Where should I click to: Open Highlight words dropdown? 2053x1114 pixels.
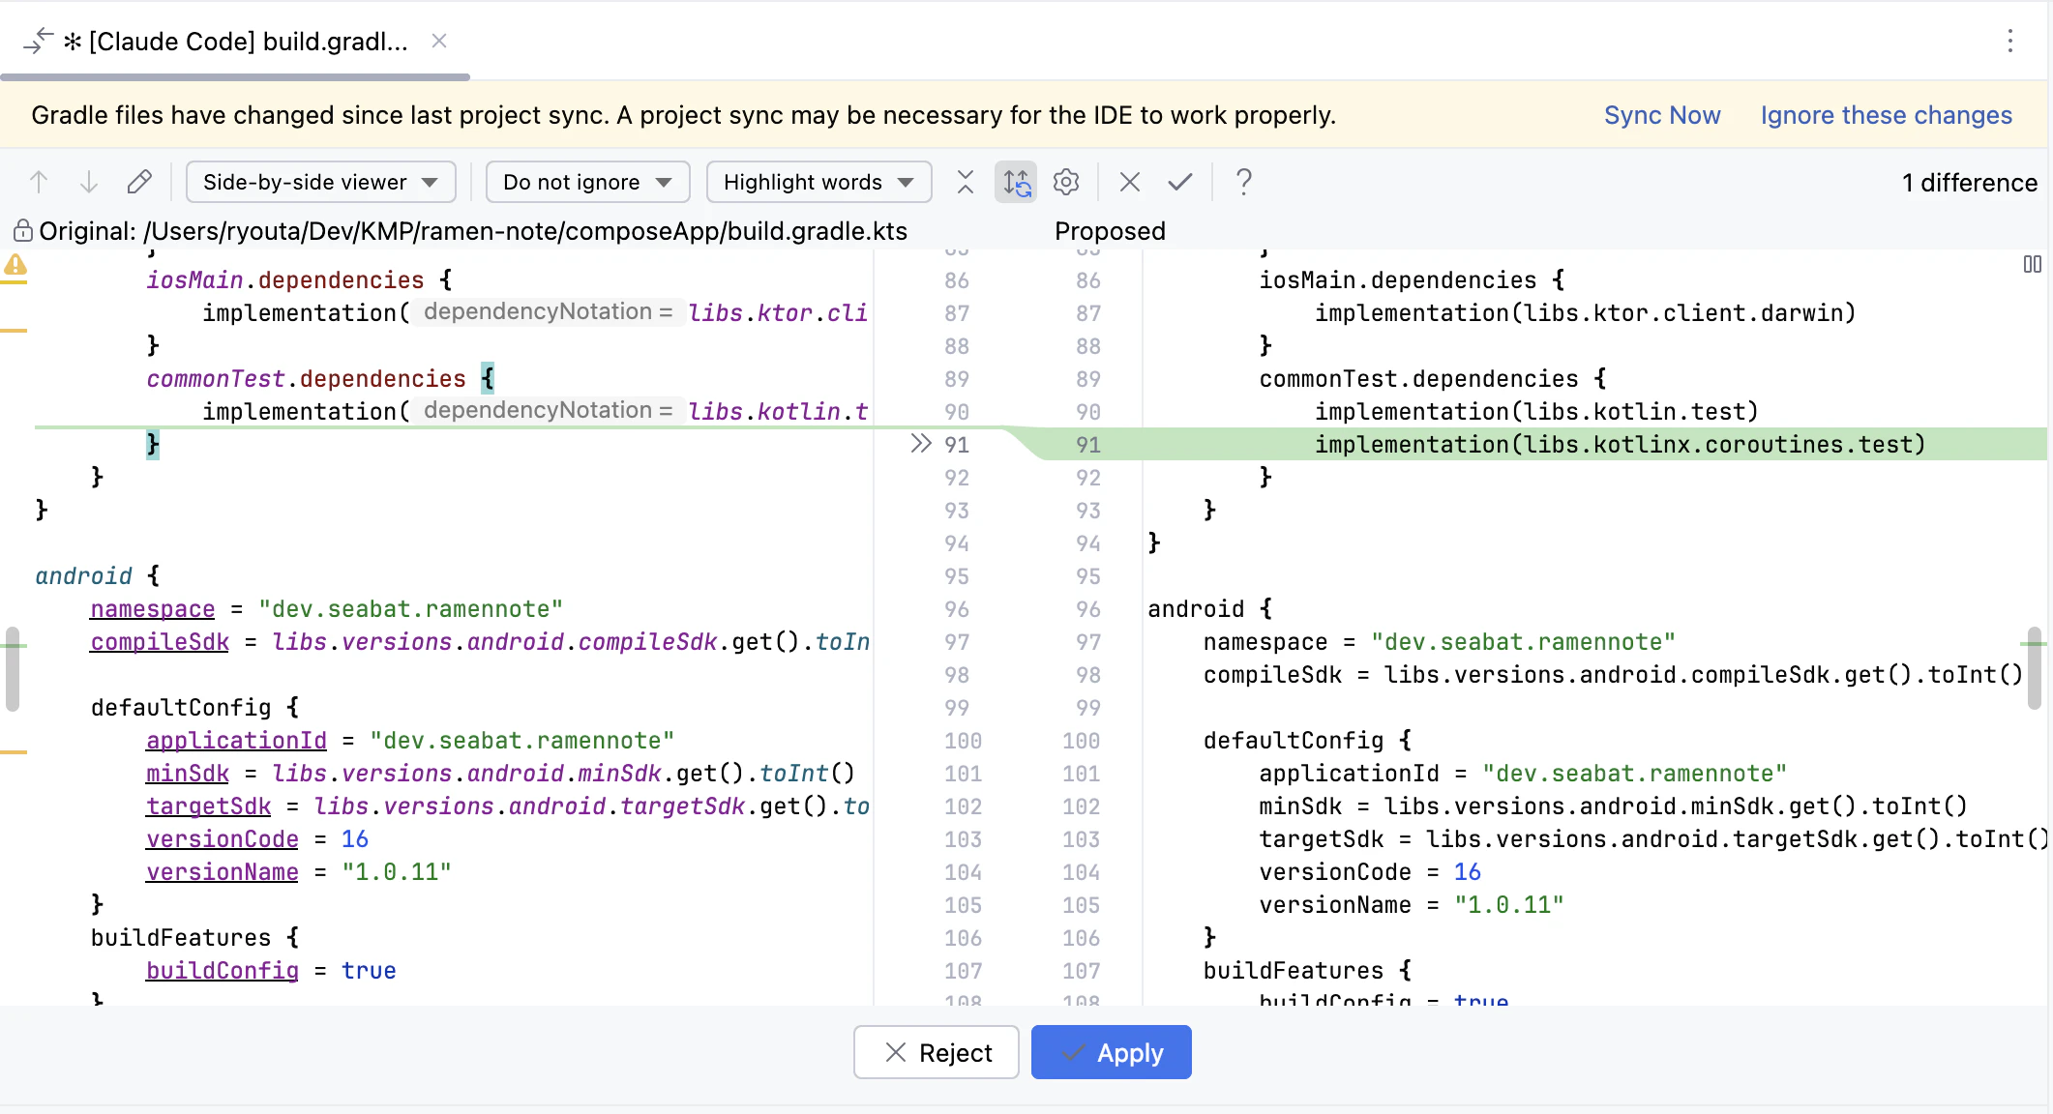tap(818, 182)
